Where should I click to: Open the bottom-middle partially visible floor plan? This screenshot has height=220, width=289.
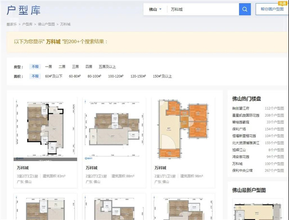pos(114,207)
